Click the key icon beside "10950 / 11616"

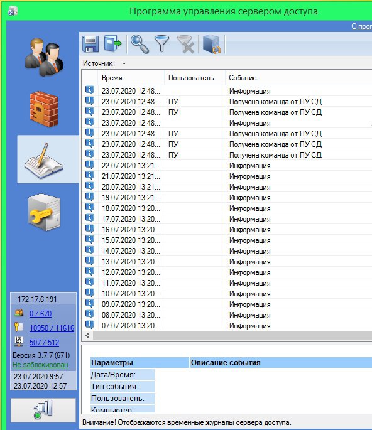click(19, 327)
